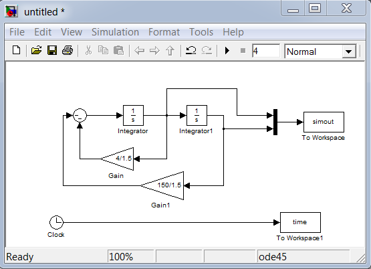371x269 pixels.
Task: Click the Undo toolbar icon
Action: [191, 50]
